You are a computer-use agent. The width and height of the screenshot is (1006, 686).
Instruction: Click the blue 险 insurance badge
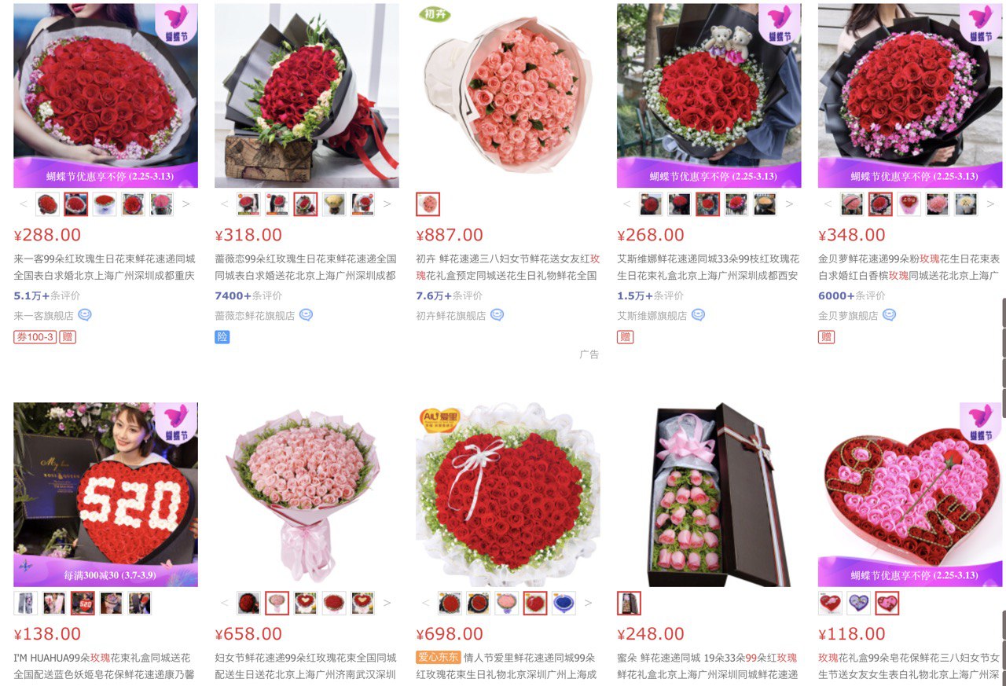(x=222, y=337)
